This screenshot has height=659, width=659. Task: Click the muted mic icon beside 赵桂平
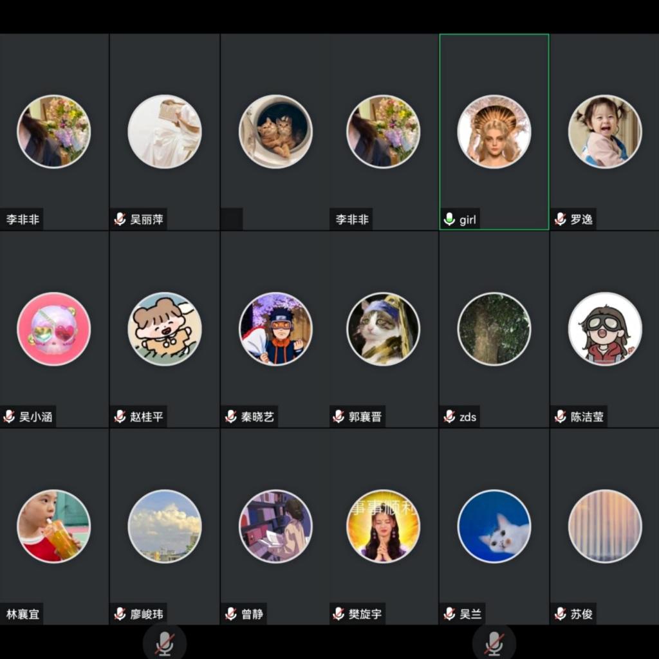[120, 416]
